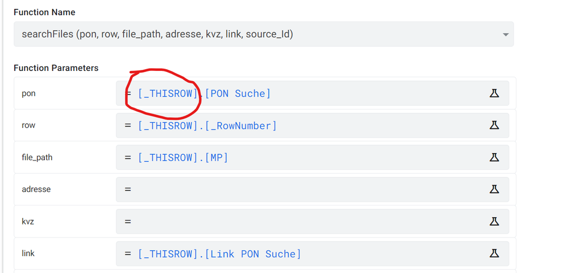Edit the pon parameter expression field

312,93
